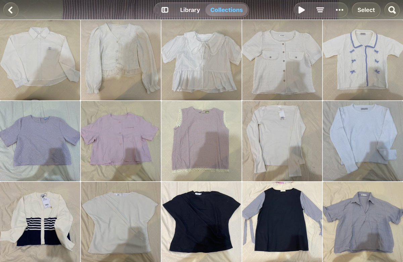Switch to the Collections tab
This screenshot has width=403, height=262.
226,10
